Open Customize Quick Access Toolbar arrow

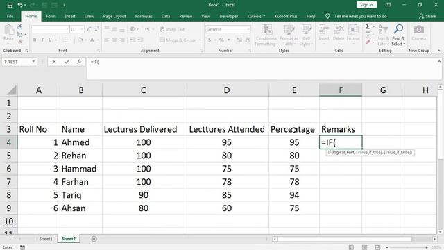pyautogui.click(x=65, y=5)
